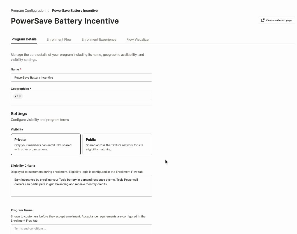
Task: Focus the Program Terms text area
Action: [x=82, y=229]
